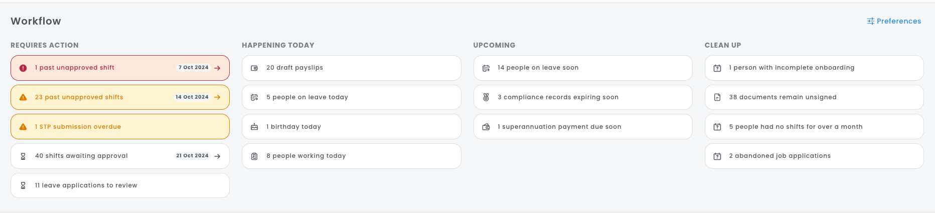Open the Preferences link
The width and height of the screenshot is (935, 219).
898,21
